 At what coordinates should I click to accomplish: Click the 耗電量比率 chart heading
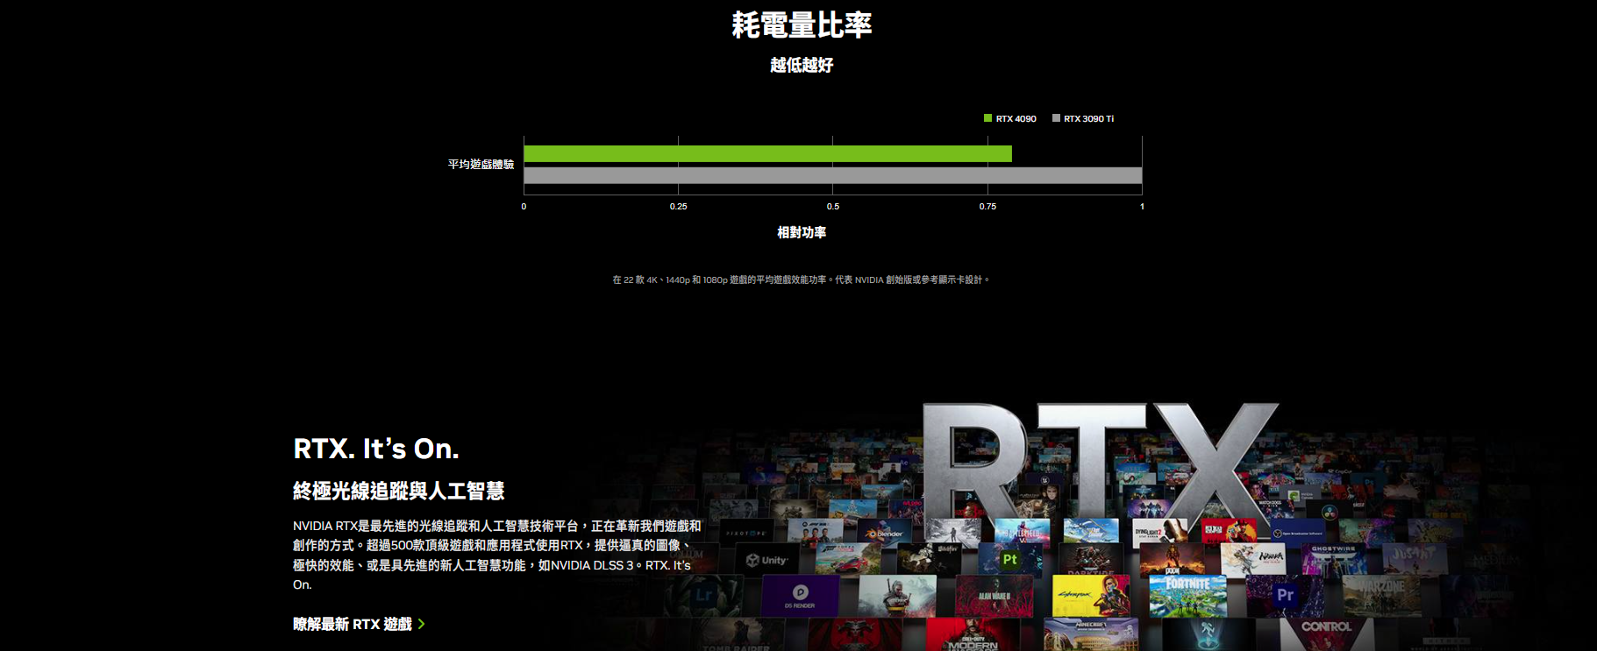tap(802, 25)
